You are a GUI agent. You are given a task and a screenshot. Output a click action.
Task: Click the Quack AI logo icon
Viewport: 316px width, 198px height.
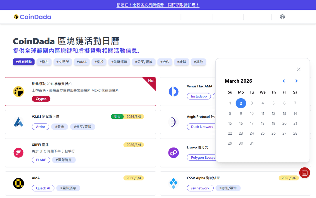pos(18,183)
